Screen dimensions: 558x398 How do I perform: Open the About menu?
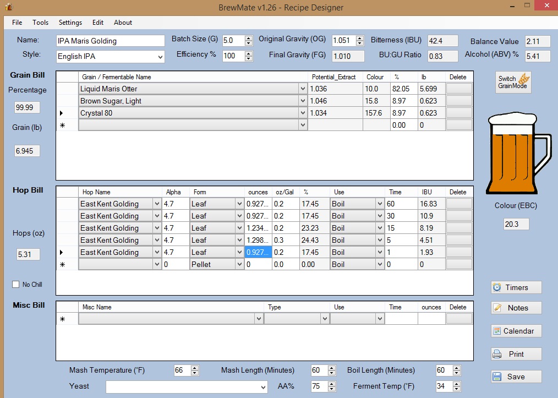click(123, 23)
